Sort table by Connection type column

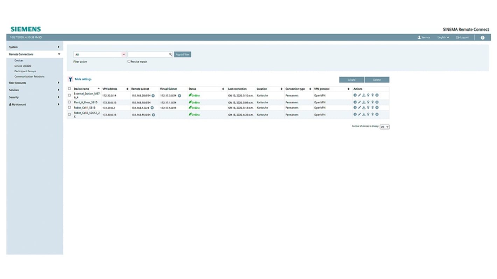point(298,89)
